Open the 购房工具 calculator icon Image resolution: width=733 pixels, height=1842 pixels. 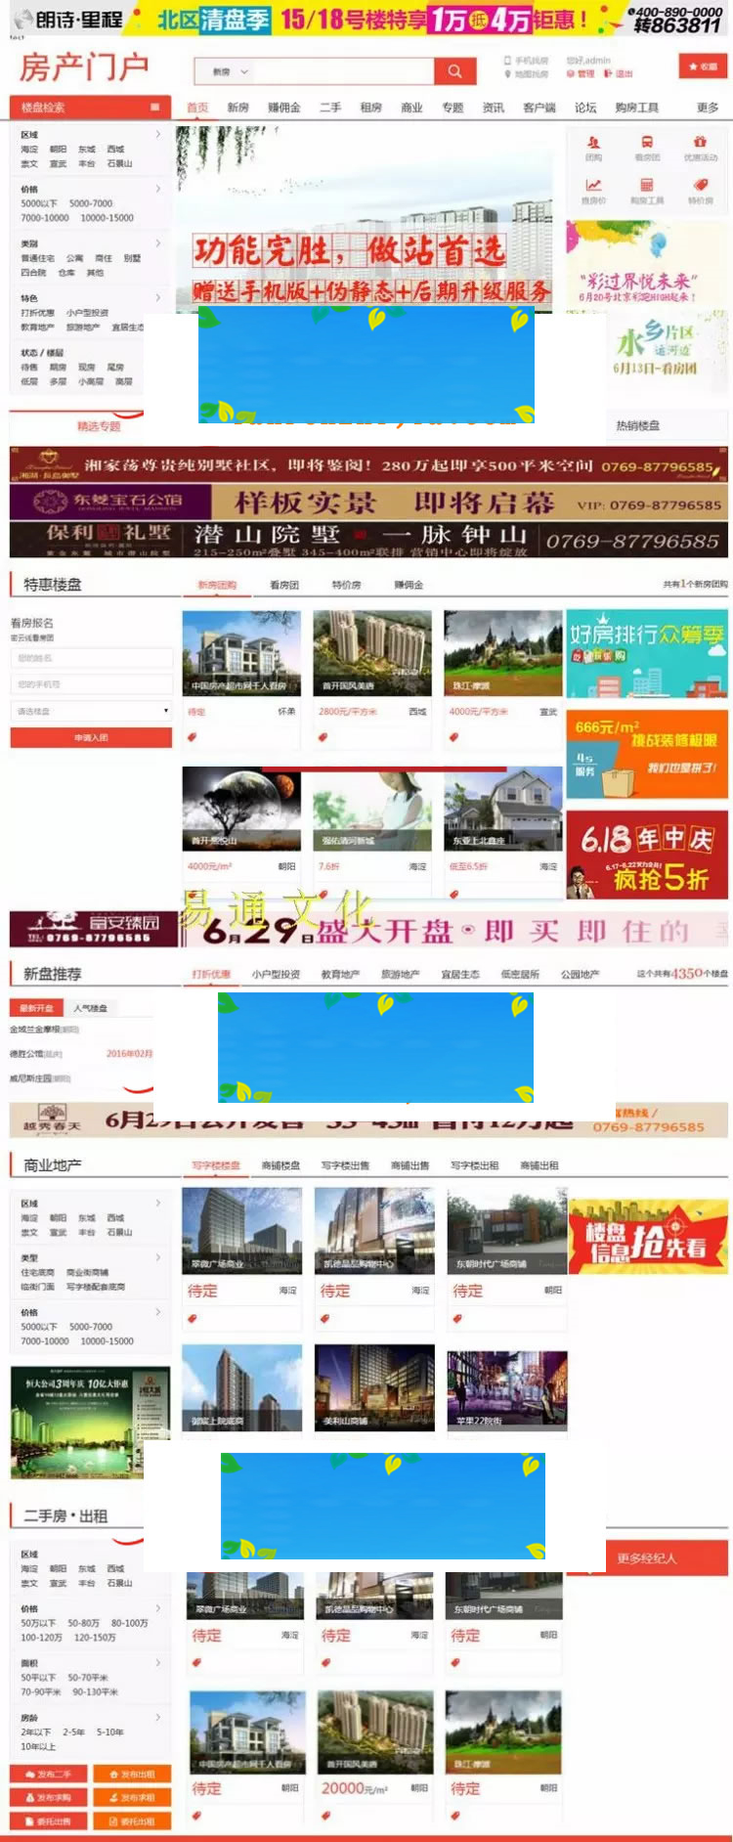[x=647, y=186]
